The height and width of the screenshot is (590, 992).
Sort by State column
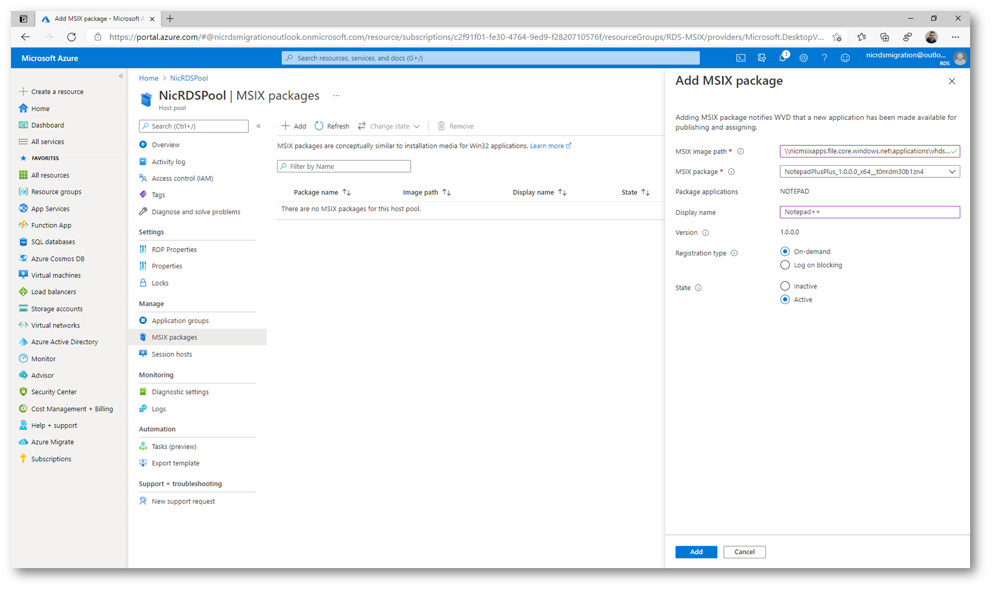[x=635, y=192]
